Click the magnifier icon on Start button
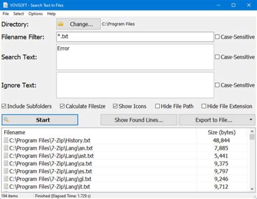Image resolution: width=257 pixels, height=199 pixels. [x=6, y=120]
